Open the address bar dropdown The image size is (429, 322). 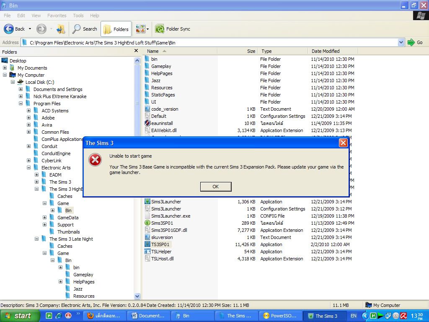401,42
